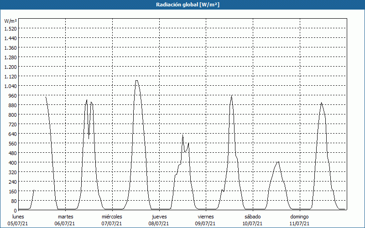The height and width of the screenshot is (228, 365).
Task: Click the '1.280' y-axis value
Action: click(x=10, y=57)
